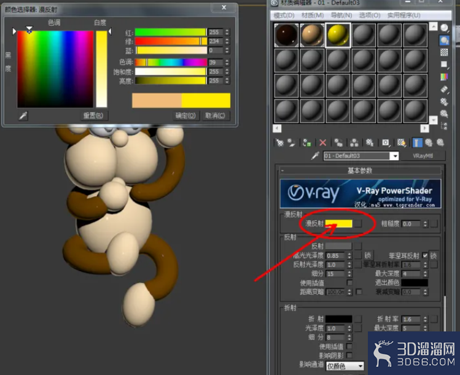
Task: Toggle Backlight icon in side toolbar
Action: pos(444,40)
